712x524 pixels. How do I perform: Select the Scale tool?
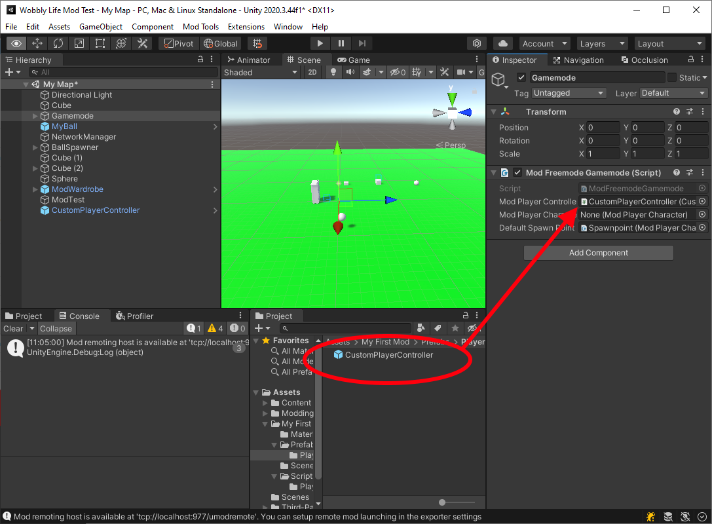coord(79,44)
